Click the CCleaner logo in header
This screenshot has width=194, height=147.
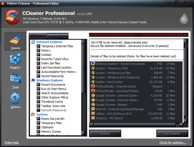[12, 17]
